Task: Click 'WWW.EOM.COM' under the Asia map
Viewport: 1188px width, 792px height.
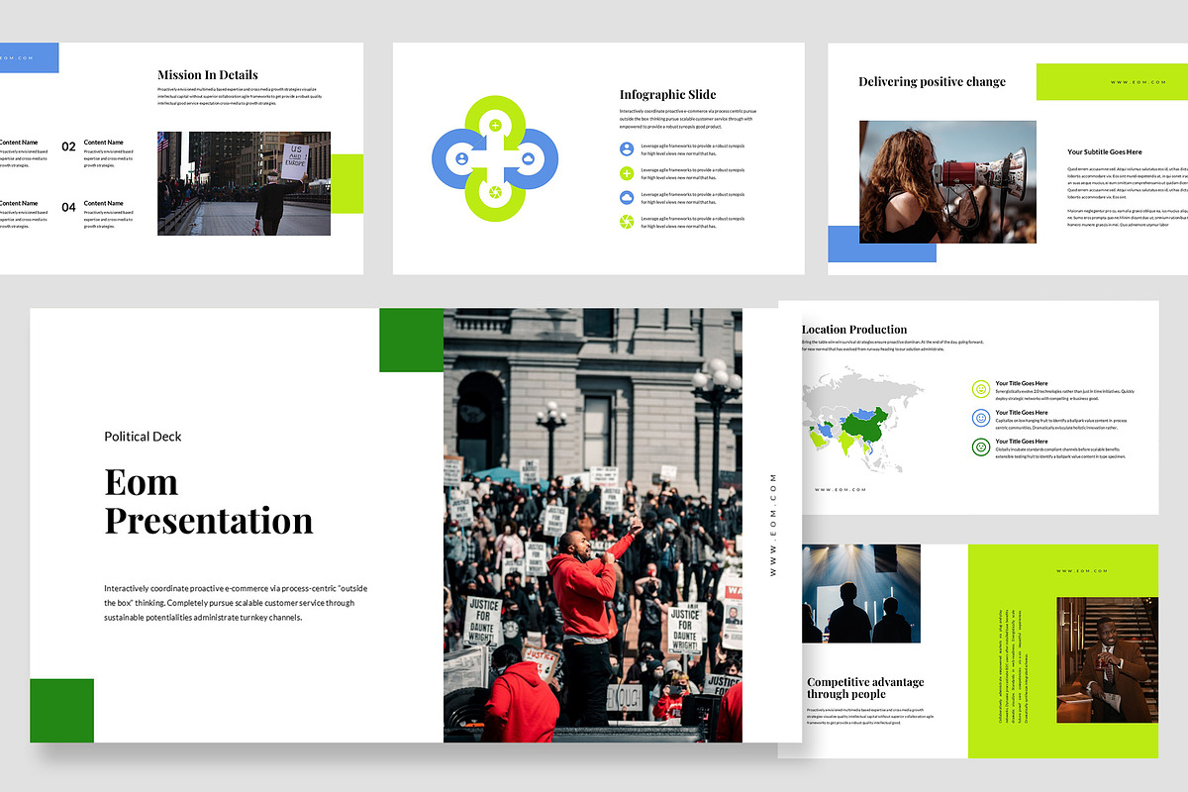Action: click(841, 490)
